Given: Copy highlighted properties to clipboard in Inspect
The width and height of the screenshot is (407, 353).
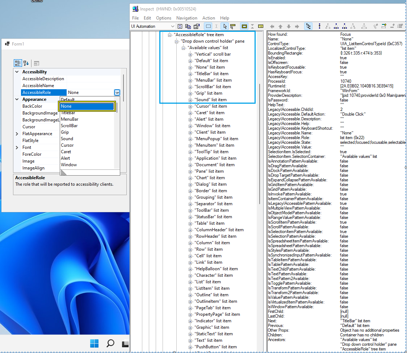Looking at the screenshot, I should (x=189, y=26).
